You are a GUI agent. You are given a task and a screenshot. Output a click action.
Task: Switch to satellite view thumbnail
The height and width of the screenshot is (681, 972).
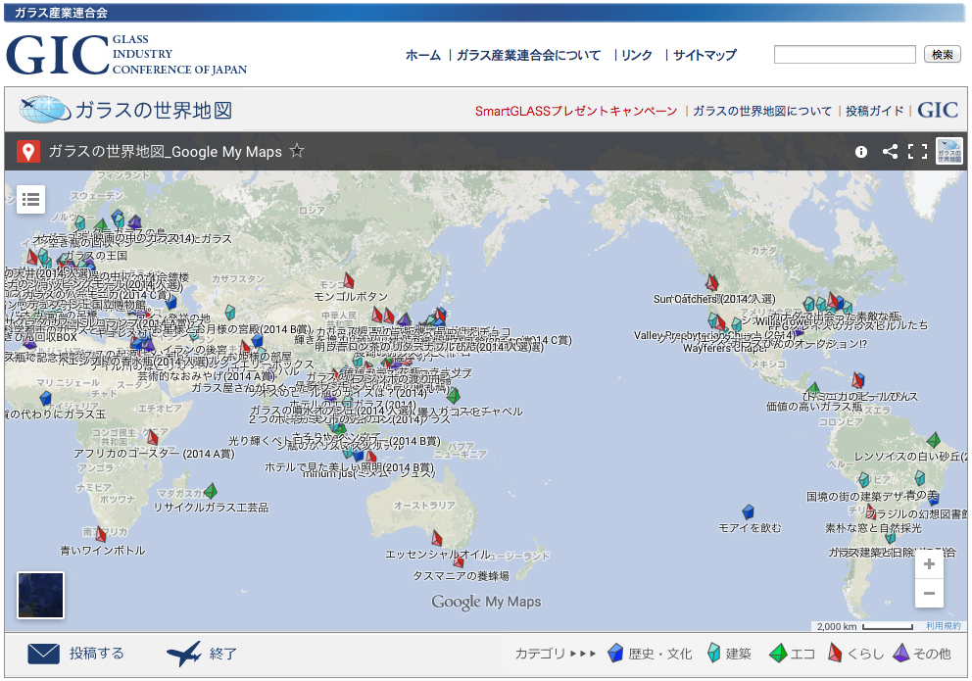40,595
